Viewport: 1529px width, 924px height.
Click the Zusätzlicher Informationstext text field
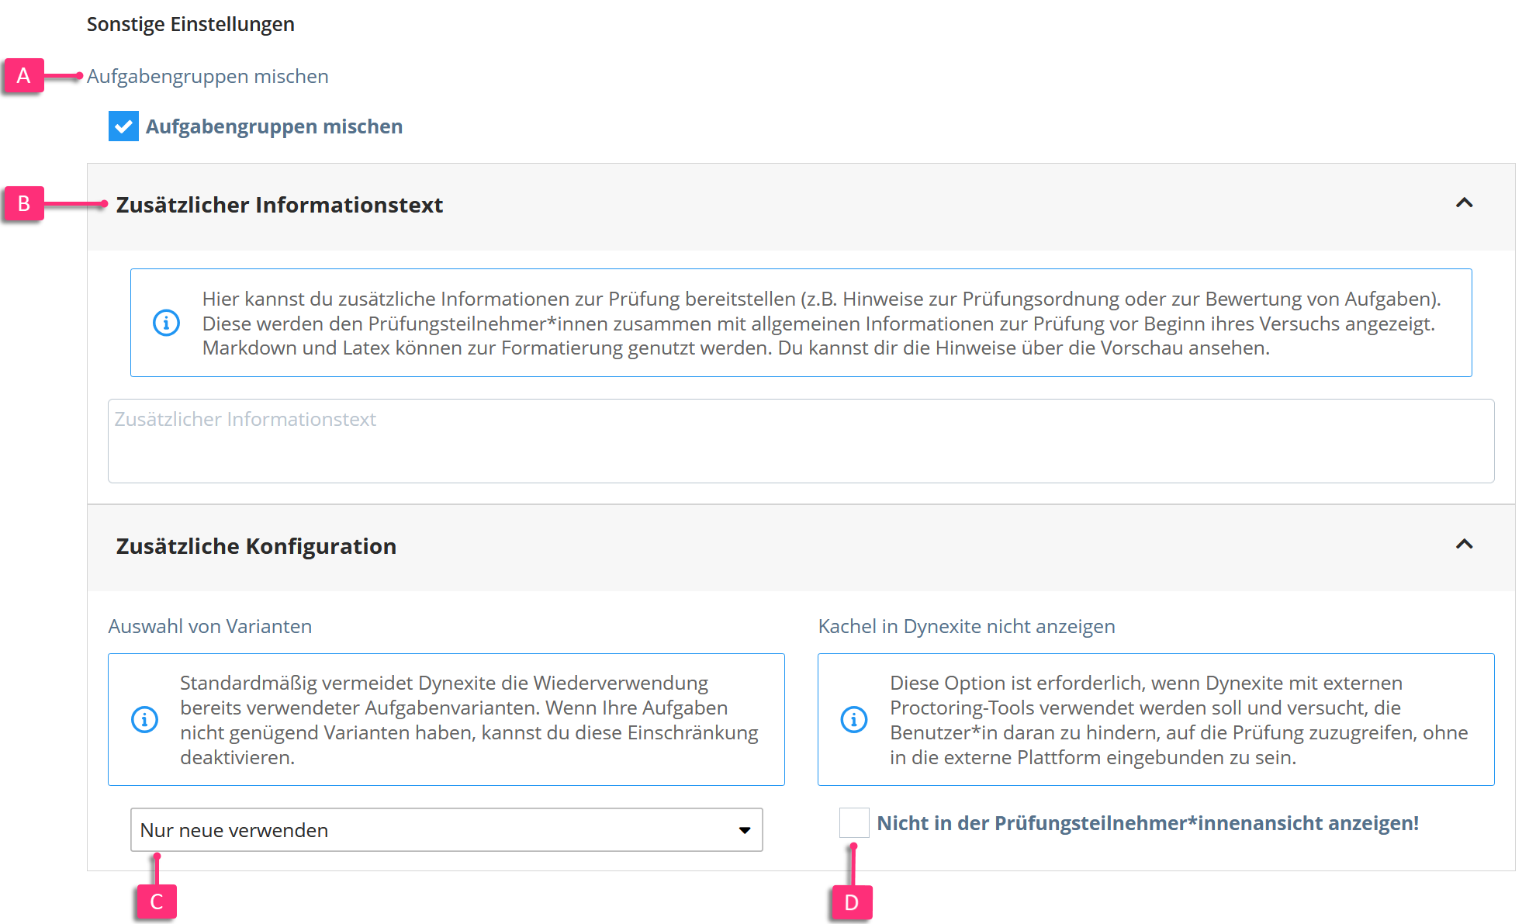tap(801, 441)
